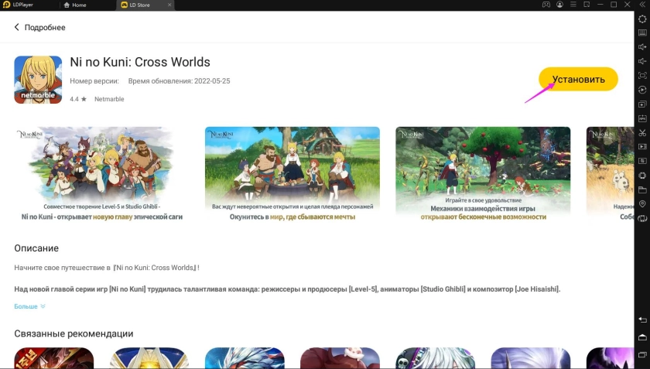Screen dimensions: 650x369
Task: Open shared folder icon in sidebar
Action: click(642, 190)
